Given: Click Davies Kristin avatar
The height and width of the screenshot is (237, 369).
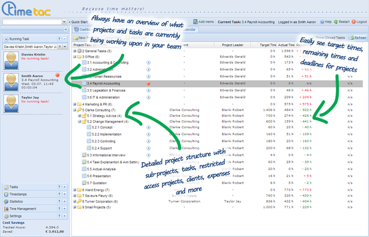Looking at the screenshot, I should pyautogui.click(x=11, y=61).
